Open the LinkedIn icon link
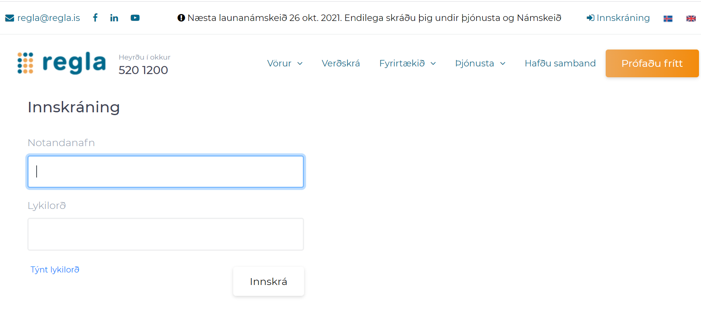Screen dimensions: 701x324 click(x=114, y=18)
